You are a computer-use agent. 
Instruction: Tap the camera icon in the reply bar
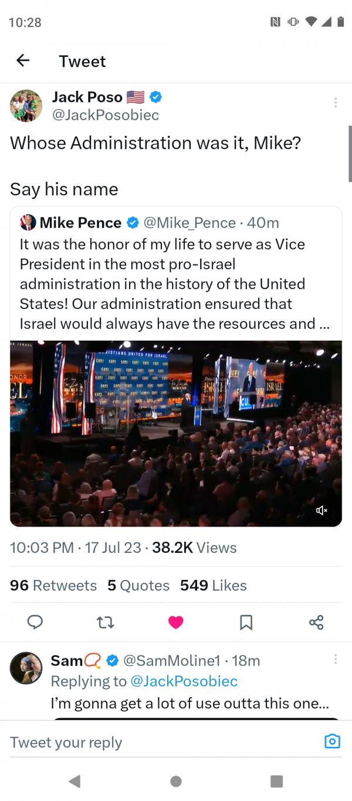click(x=332, y=742)
